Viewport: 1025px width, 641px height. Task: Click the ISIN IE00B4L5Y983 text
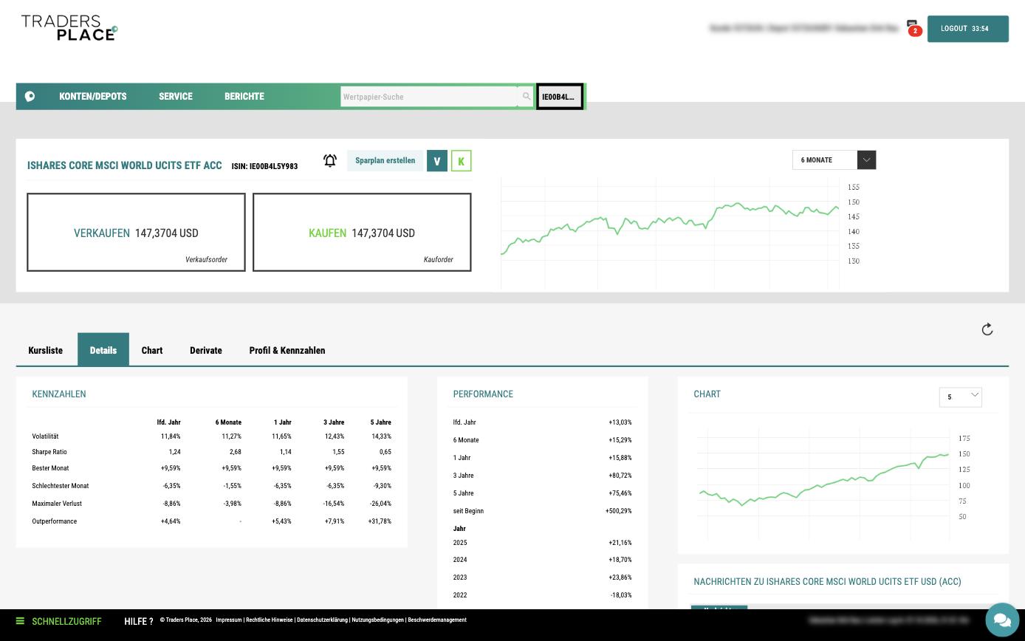(x=264, y=166)
